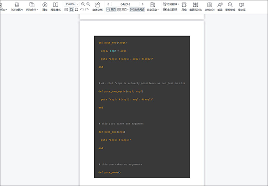Viewport: 268px width, 186px height.
Task: Click the code line 'def puts_none()'
Action: point(109,172)
